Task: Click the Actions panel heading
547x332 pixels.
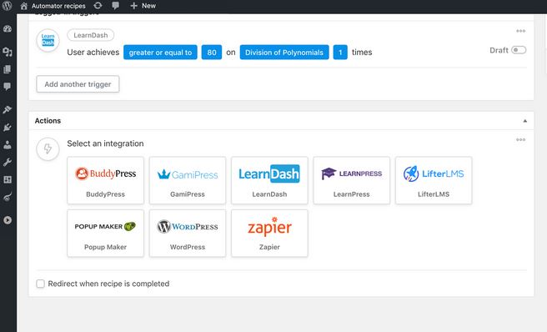Action: 48,120
